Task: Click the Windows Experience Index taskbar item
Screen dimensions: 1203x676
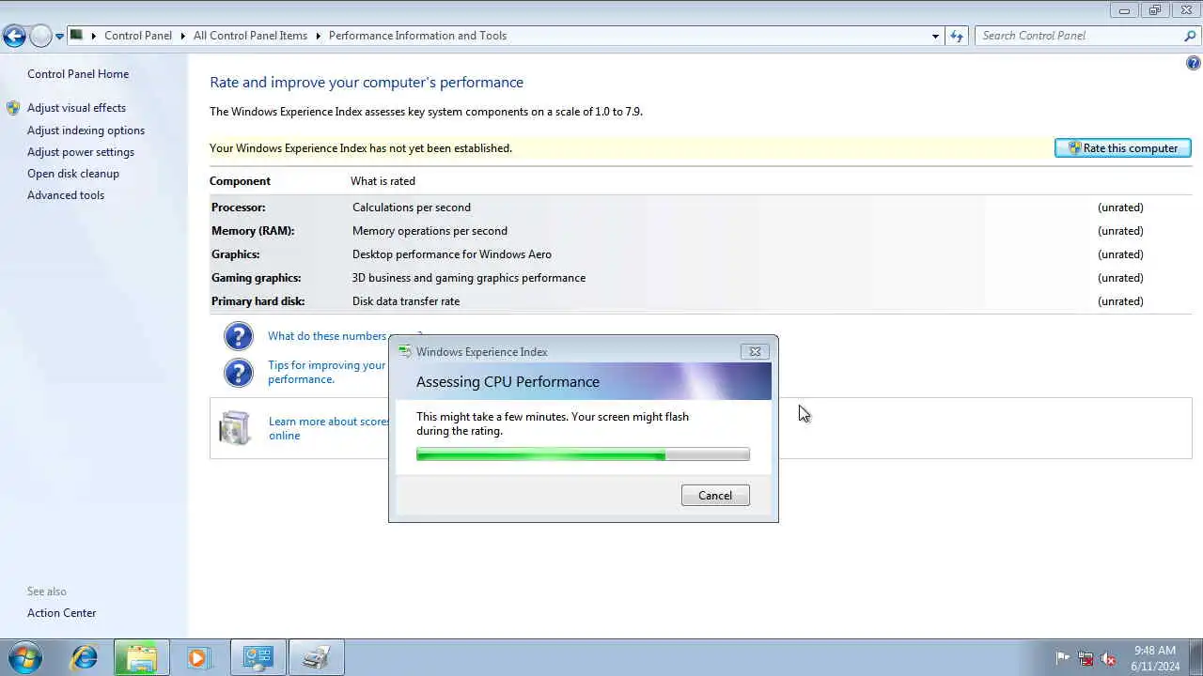Action: point(317,657)
